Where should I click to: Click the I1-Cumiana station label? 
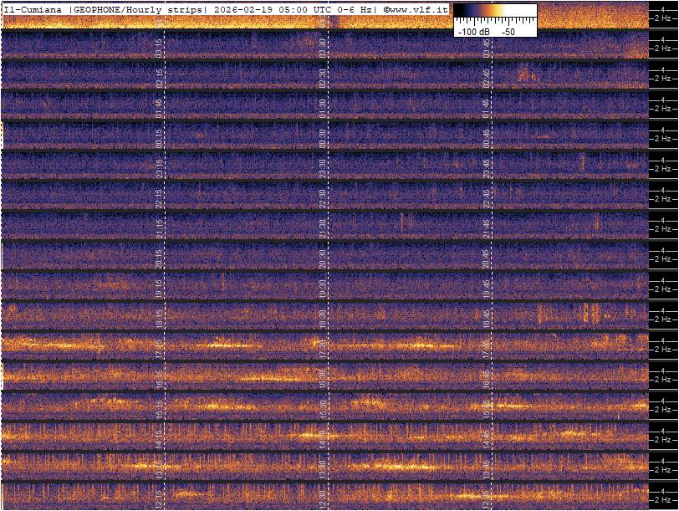33,8
